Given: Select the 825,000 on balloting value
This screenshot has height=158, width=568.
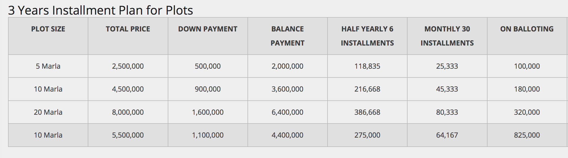Looking at the screenshot, I should tap(527, 135).
